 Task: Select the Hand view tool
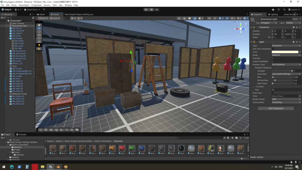click(39, 25)
